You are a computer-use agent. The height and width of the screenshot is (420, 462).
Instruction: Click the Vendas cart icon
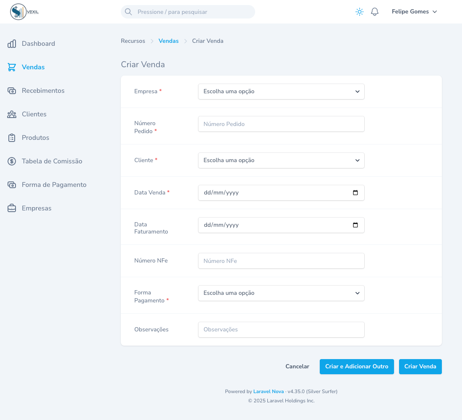click(12, 67)
